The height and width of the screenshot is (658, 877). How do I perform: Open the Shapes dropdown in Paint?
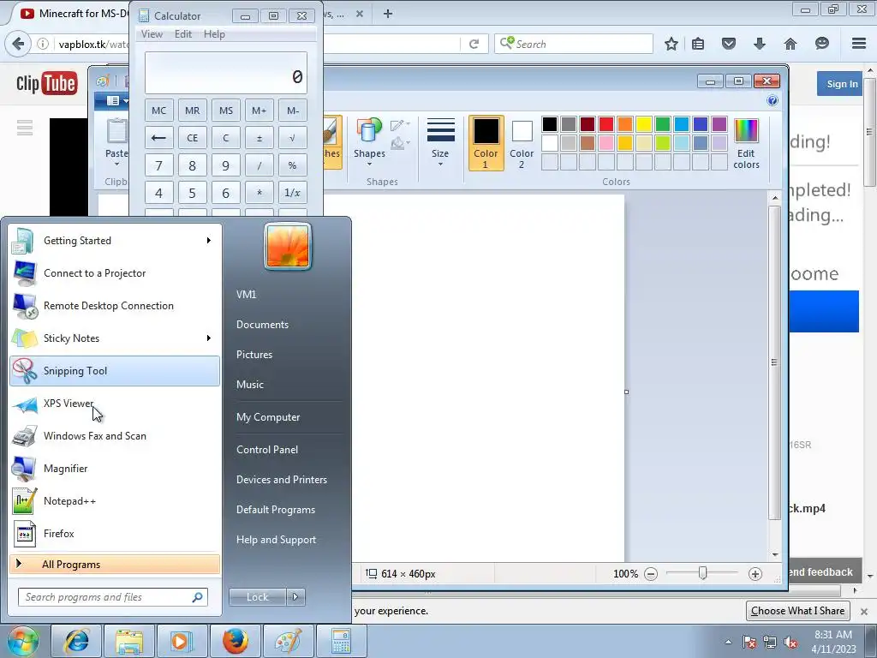[369, 143]
